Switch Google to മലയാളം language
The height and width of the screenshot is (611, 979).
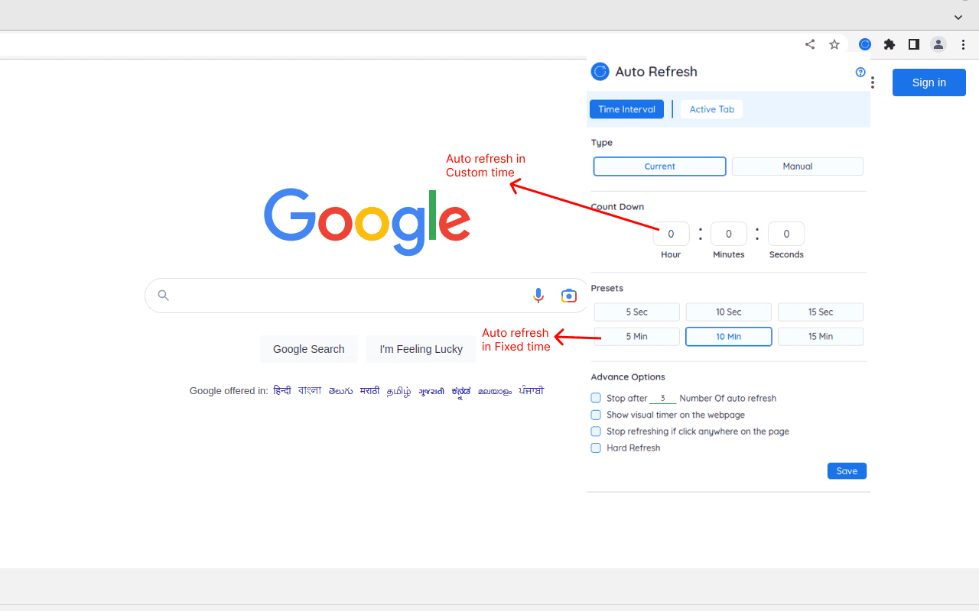tap(495, 391)
